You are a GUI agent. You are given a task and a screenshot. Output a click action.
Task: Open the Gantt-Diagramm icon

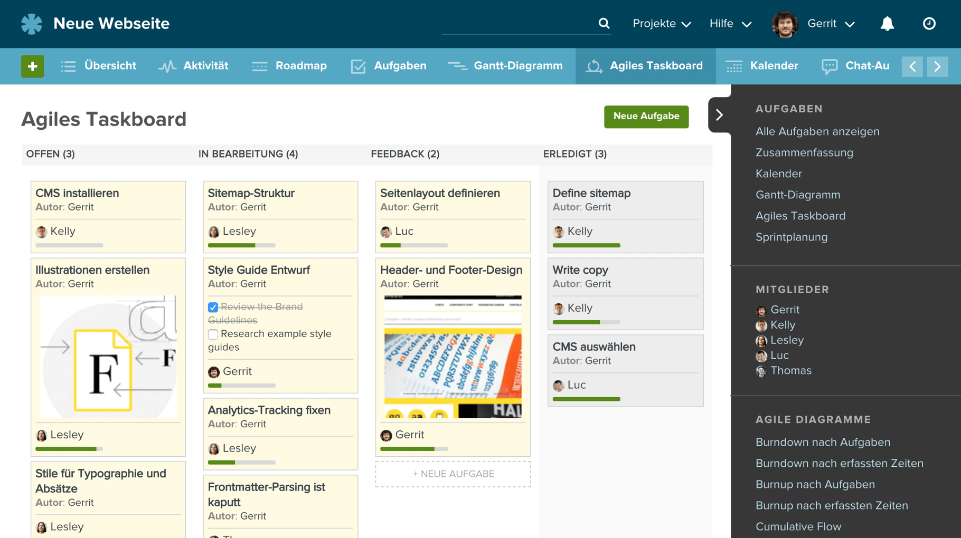tap(457, 66)
